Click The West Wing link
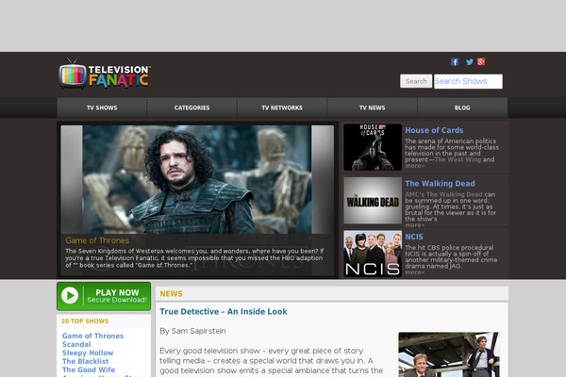566x377 pixels. pyautogui.click(x=458, y=159)
